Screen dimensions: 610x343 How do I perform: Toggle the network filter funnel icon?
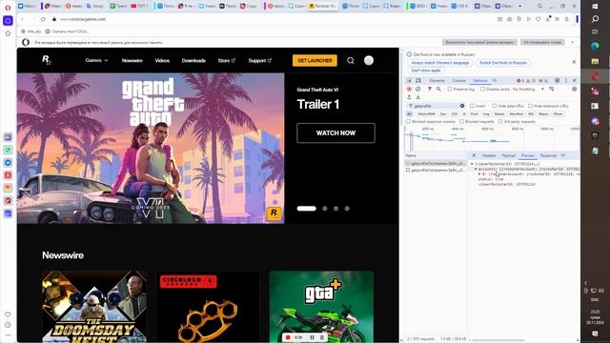point(430,89)
